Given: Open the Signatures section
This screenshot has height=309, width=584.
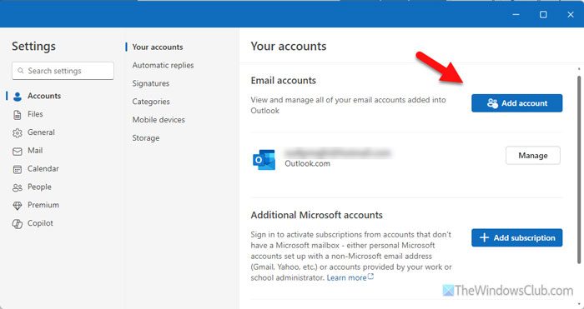Looking at the screenshot, I should pyautogui.click(x=151, y=83).
